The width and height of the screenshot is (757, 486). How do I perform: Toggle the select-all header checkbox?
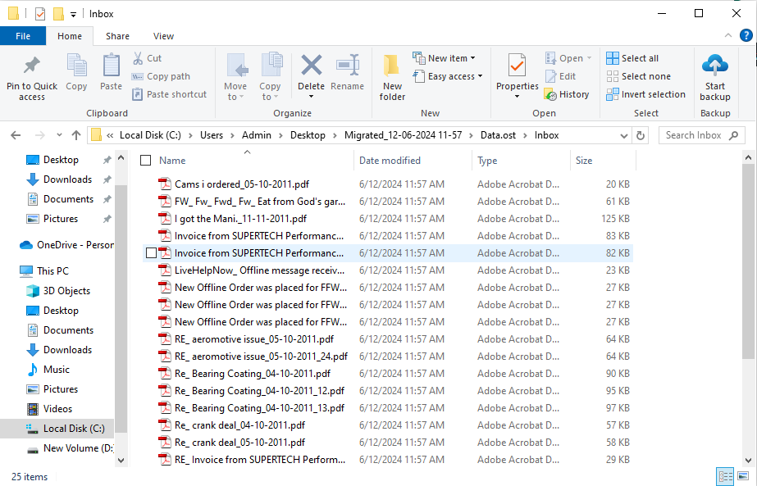[146, 161]
